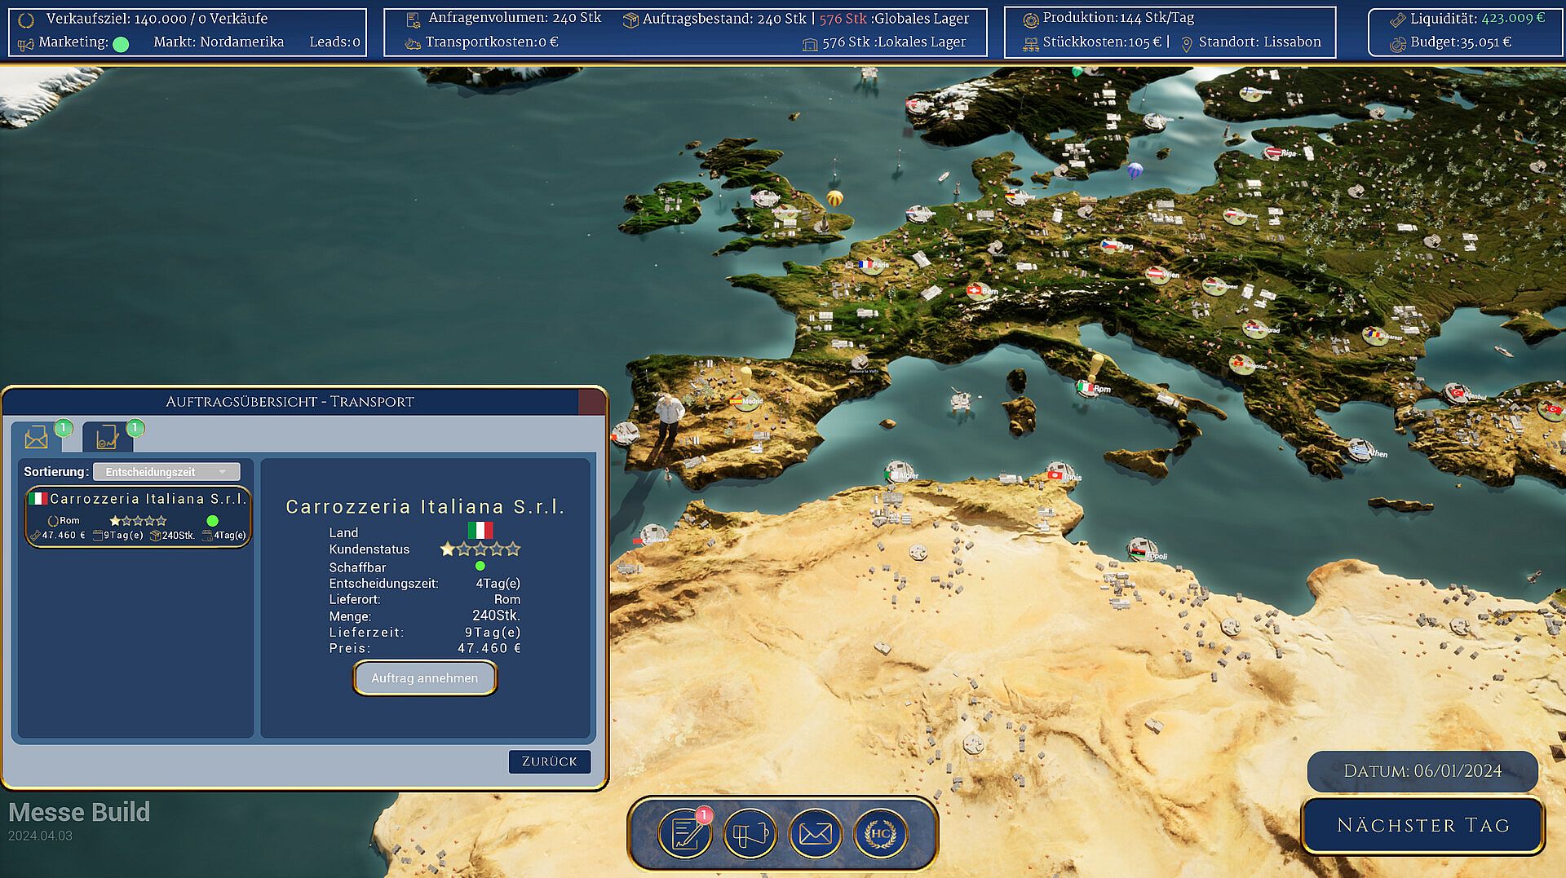Click the Kundenstatus star rating in details

pyautogui.click(x=480, y=549)
